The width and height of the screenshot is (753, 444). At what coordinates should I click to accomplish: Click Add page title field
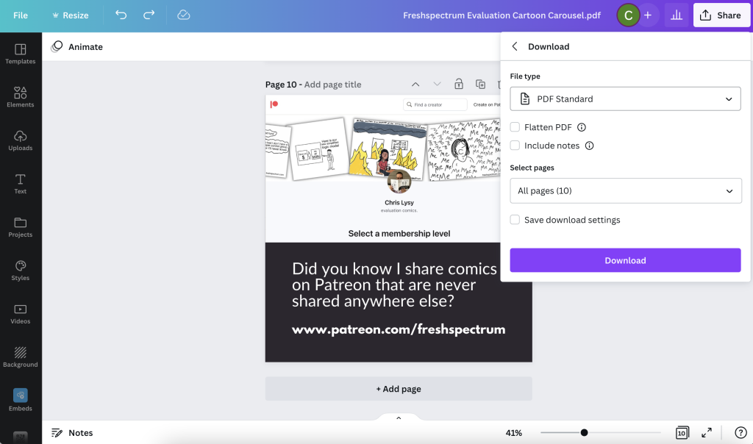click(332, 85)
